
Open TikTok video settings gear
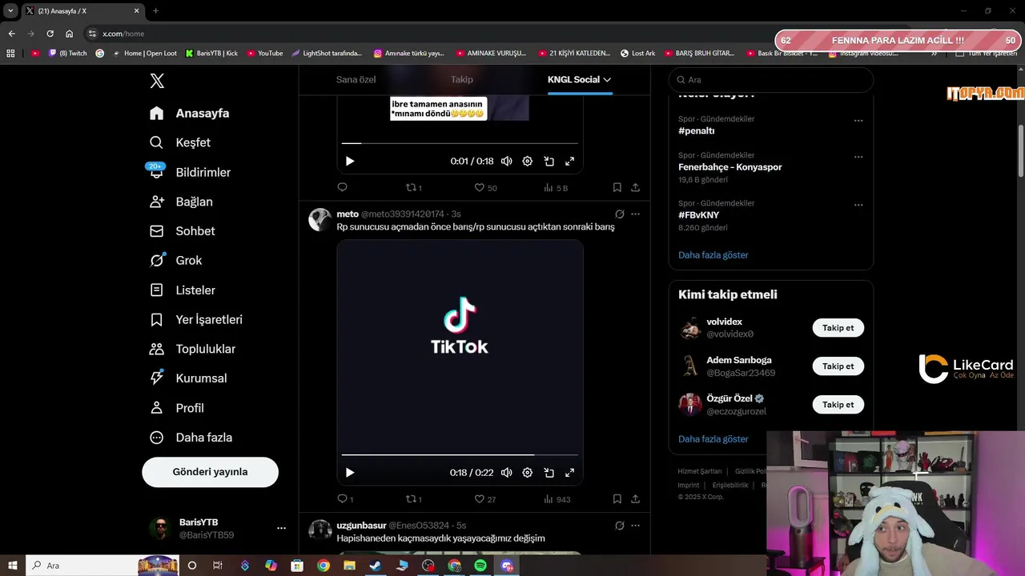(x=527, y=473)
